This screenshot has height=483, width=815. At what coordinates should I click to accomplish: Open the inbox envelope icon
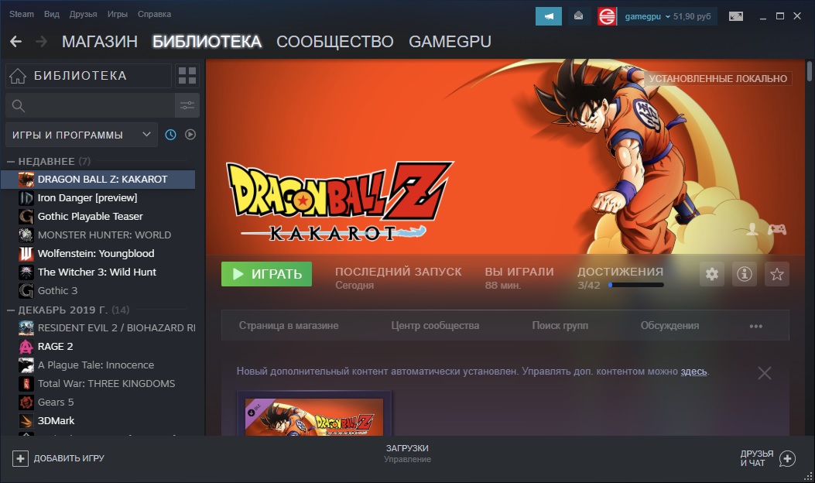point(578,16)
